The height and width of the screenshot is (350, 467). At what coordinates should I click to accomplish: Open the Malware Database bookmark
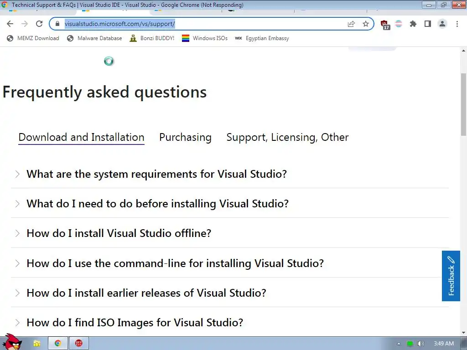point(94,38)
